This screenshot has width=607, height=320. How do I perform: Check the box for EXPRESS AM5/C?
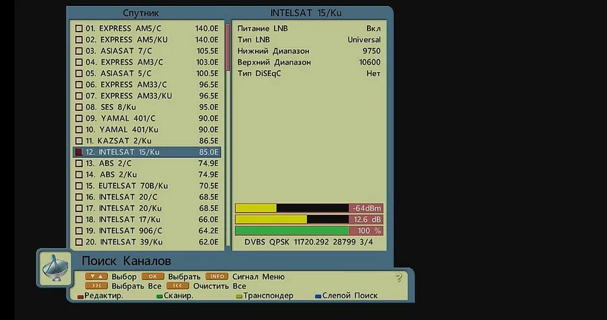point(79,28)
